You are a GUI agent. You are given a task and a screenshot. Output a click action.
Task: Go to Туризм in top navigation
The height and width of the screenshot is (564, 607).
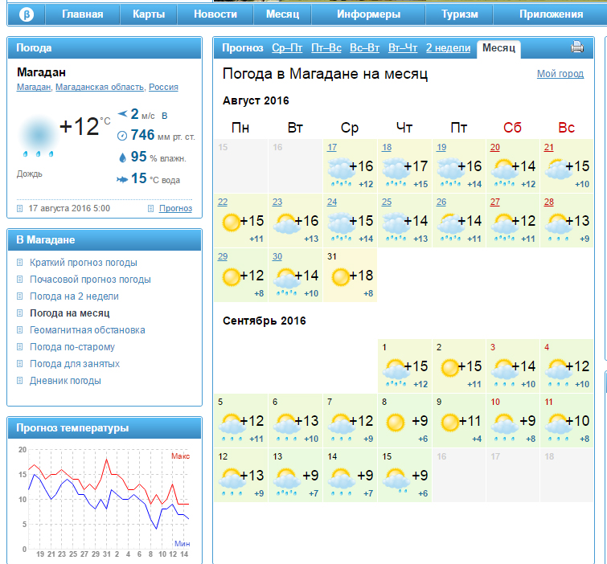pyautogui.click(x=459, y=14)
